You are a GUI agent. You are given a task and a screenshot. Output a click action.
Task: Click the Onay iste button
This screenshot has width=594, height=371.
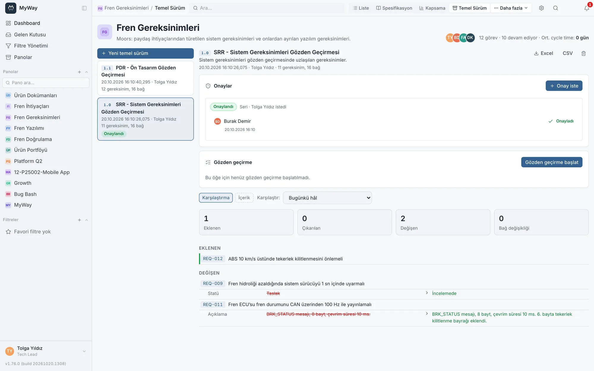click(x=564, y=86)
